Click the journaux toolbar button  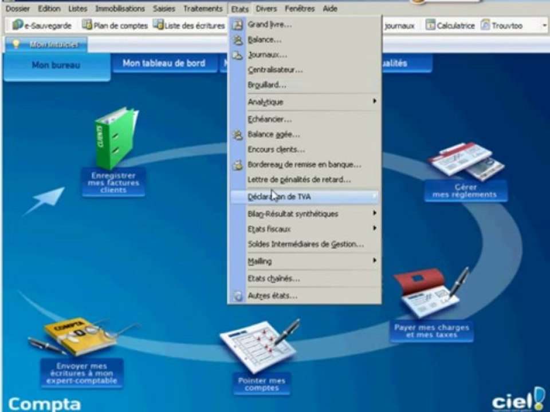pyautogui.click(x=399, y=26)
